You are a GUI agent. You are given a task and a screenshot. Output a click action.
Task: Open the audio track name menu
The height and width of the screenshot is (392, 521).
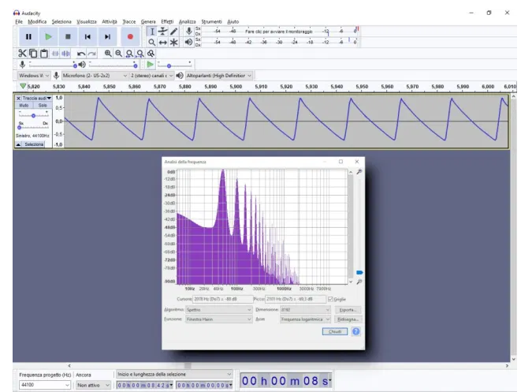(x=36, y=98)
